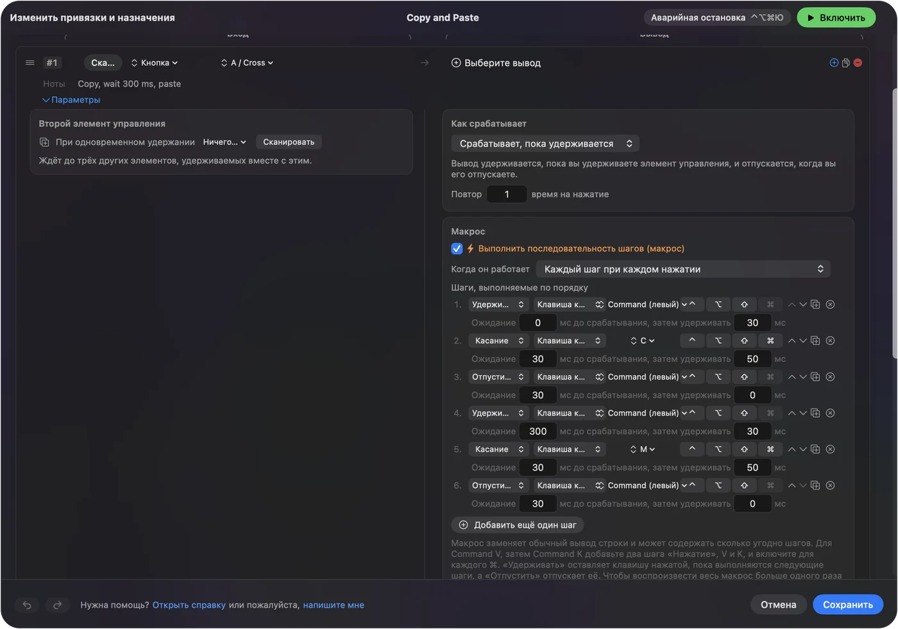The width and height of the screenshot is (898, 629).
Task: Open the 'A / Cross' control dropdown
Action: 248,63
